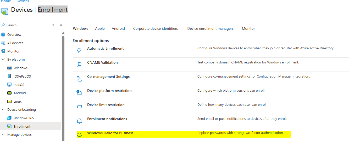Click the Windows Hello smiley face icon
Image resolution: width=349 pixels, height=141 pixels.
point(79,135)
